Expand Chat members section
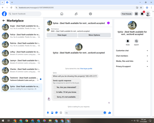The image size is (154, 123). pyautogui.click(x=132, y=56)
